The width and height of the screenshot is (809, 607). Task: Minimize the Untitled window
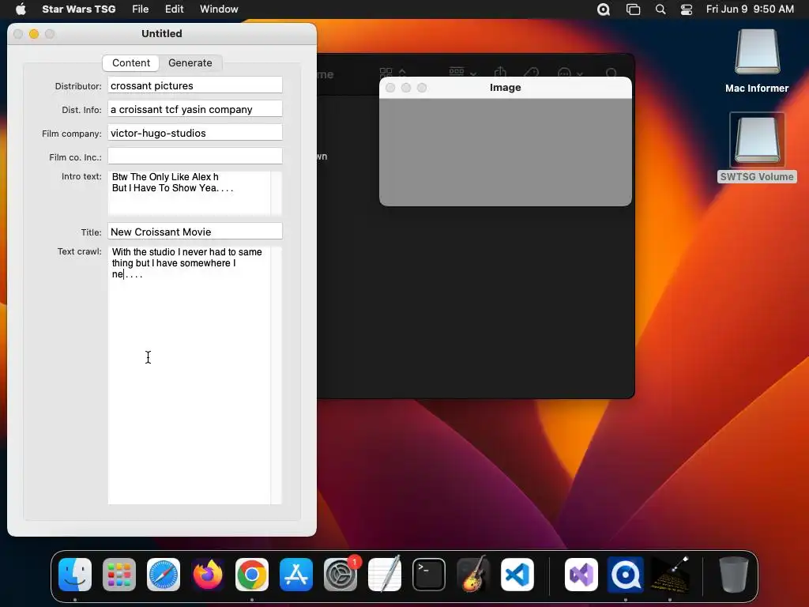point(34,34)
